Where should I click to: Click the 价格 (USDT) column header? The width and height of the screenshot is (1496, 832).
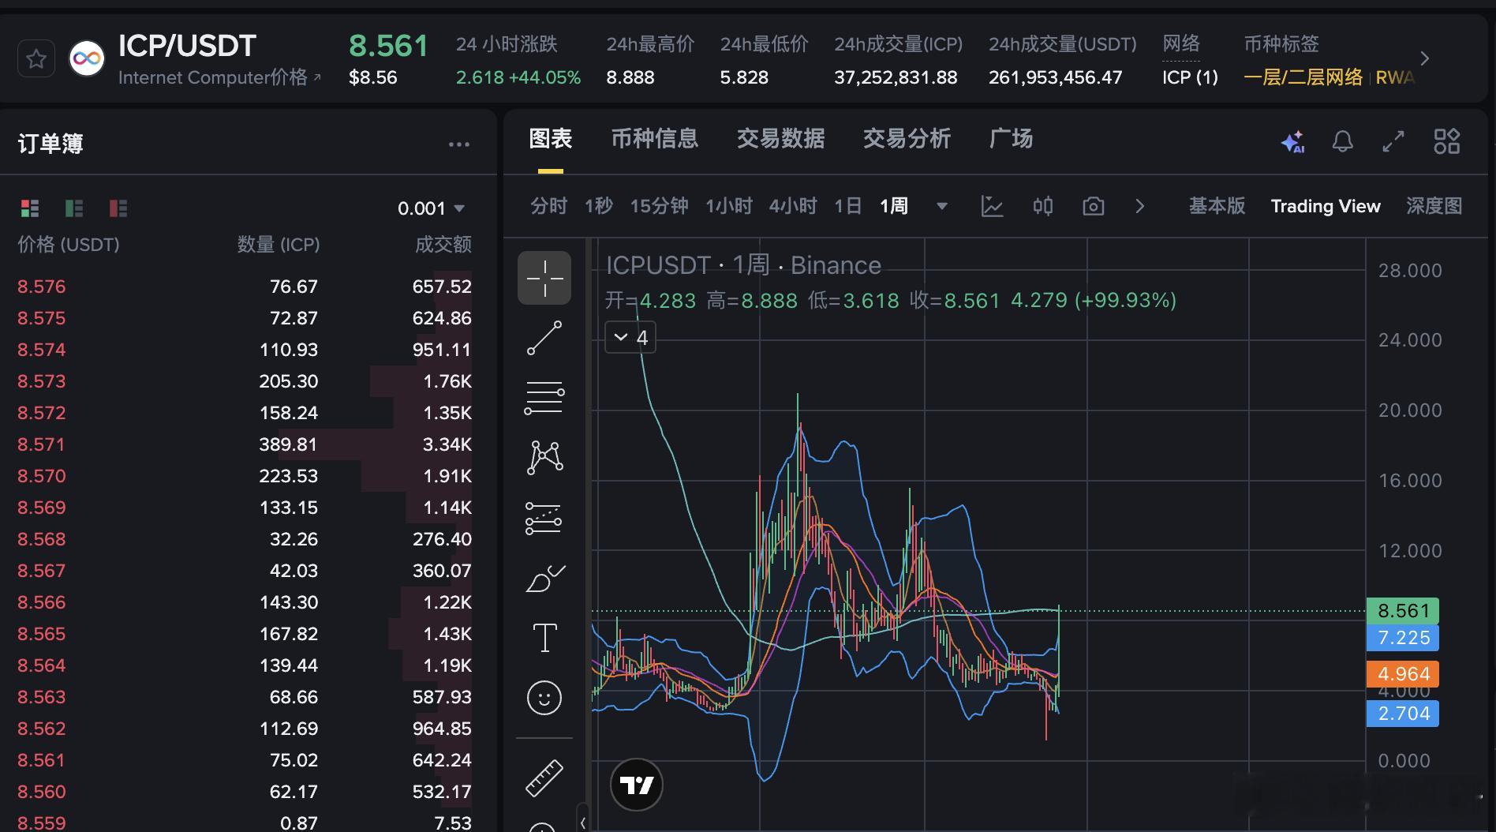coord(69,245)
